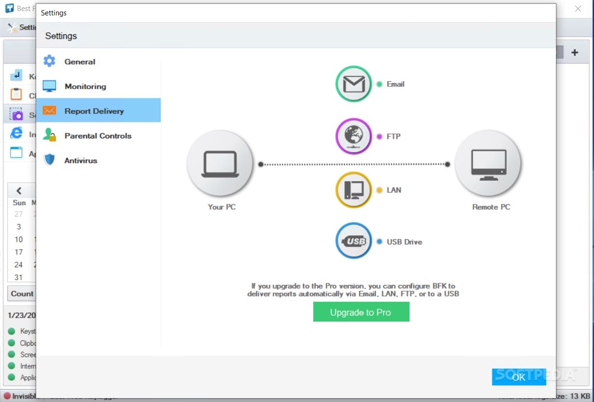
Task: Select day 31 in the calendar
Action: (18, 277)
